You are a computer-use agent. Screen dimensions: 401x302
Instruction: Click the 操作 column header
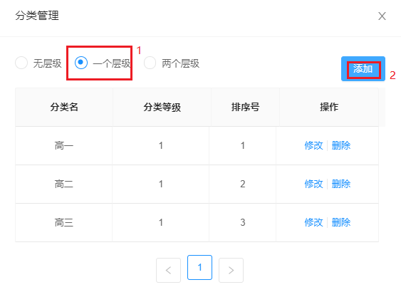tap(329, 107)
